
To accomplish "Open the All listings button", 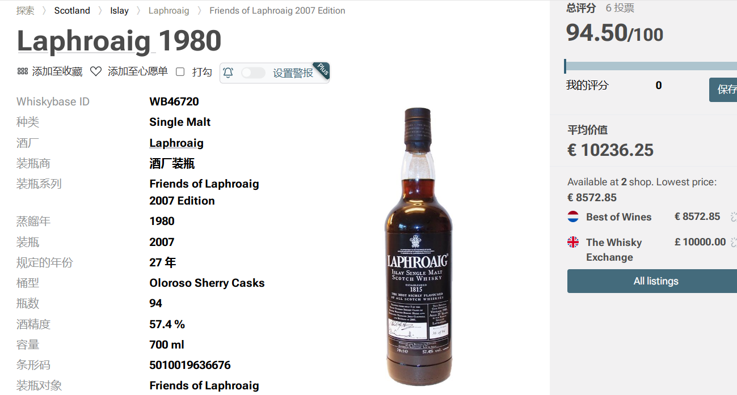I will (x=656, y=281).
